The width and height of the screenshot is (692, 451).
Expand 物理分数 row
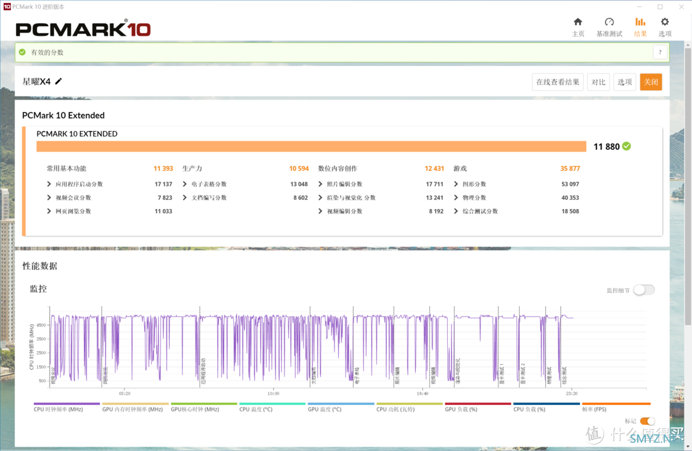point(456,198)
